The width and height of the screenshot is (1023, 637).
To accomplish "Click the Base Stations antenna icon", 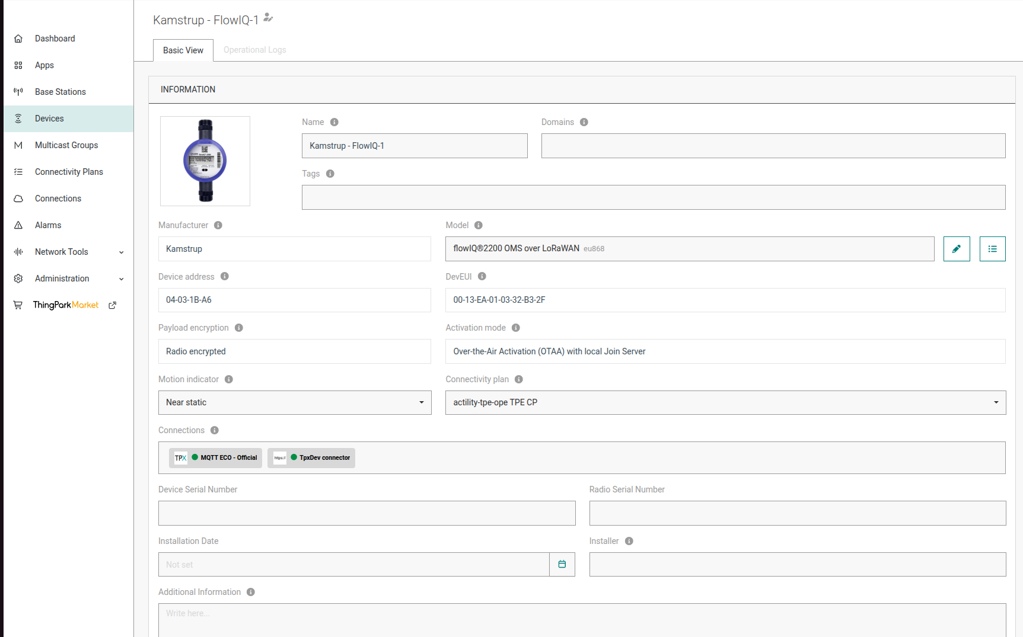I will 18,92.
